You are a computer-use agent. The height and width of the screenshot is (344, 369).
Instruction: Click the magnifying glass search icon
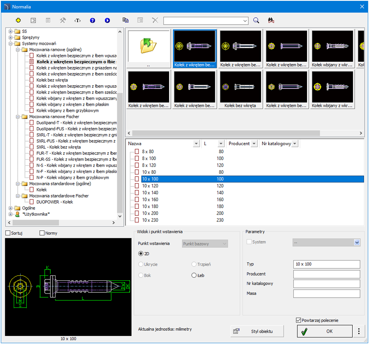256,20
